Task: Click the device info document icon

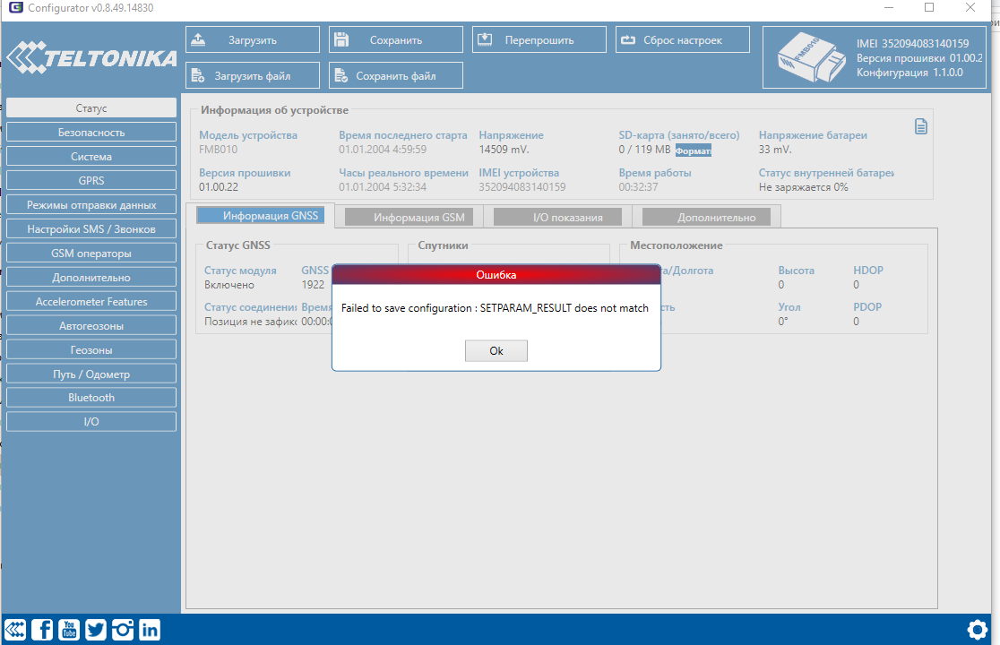Action: click(x=920, y=126)
